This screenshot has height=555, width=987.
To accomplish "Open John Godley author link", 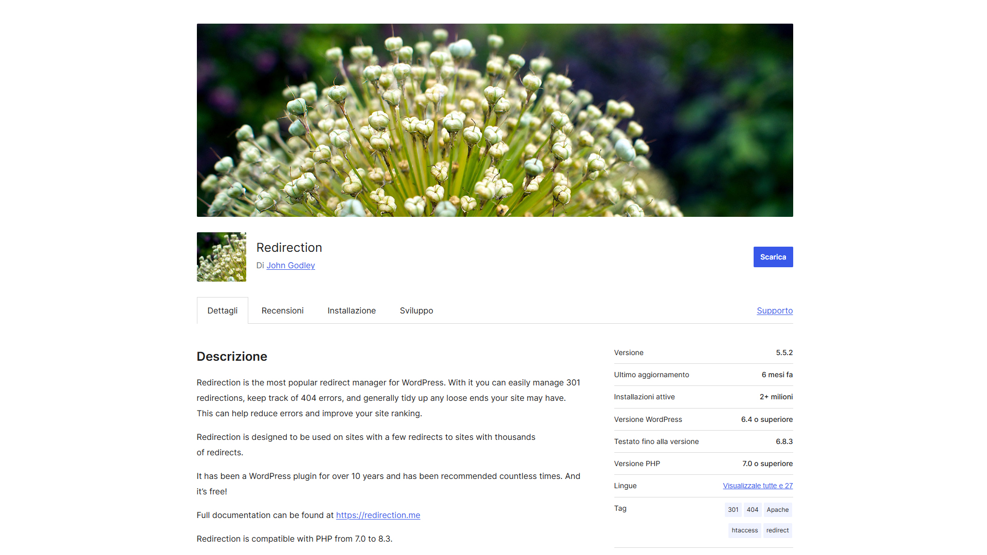I will tap(290, 265).
